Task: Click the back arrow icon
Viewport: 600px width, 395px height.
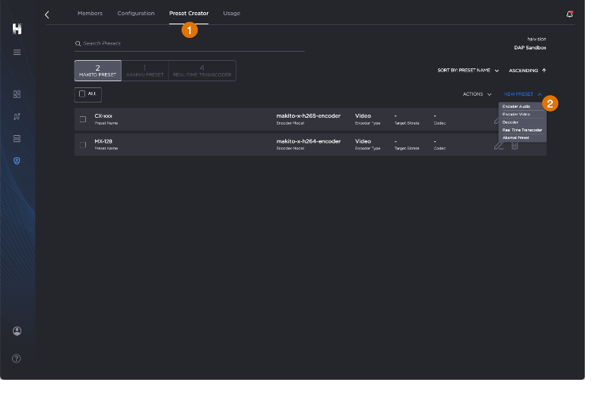Action: pos(47,14)
